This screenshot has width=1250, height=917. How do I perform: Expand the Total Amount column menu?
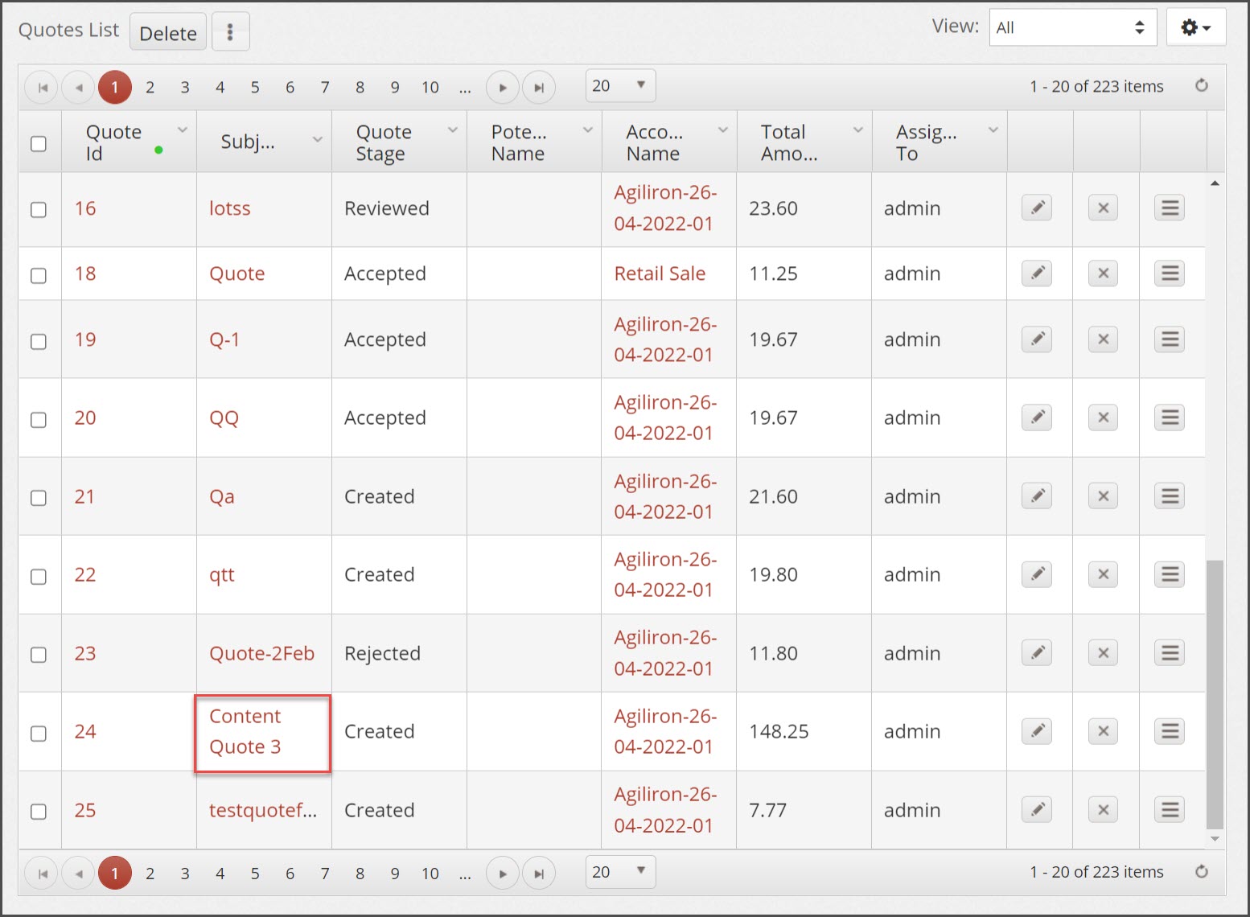click(858, 130)
